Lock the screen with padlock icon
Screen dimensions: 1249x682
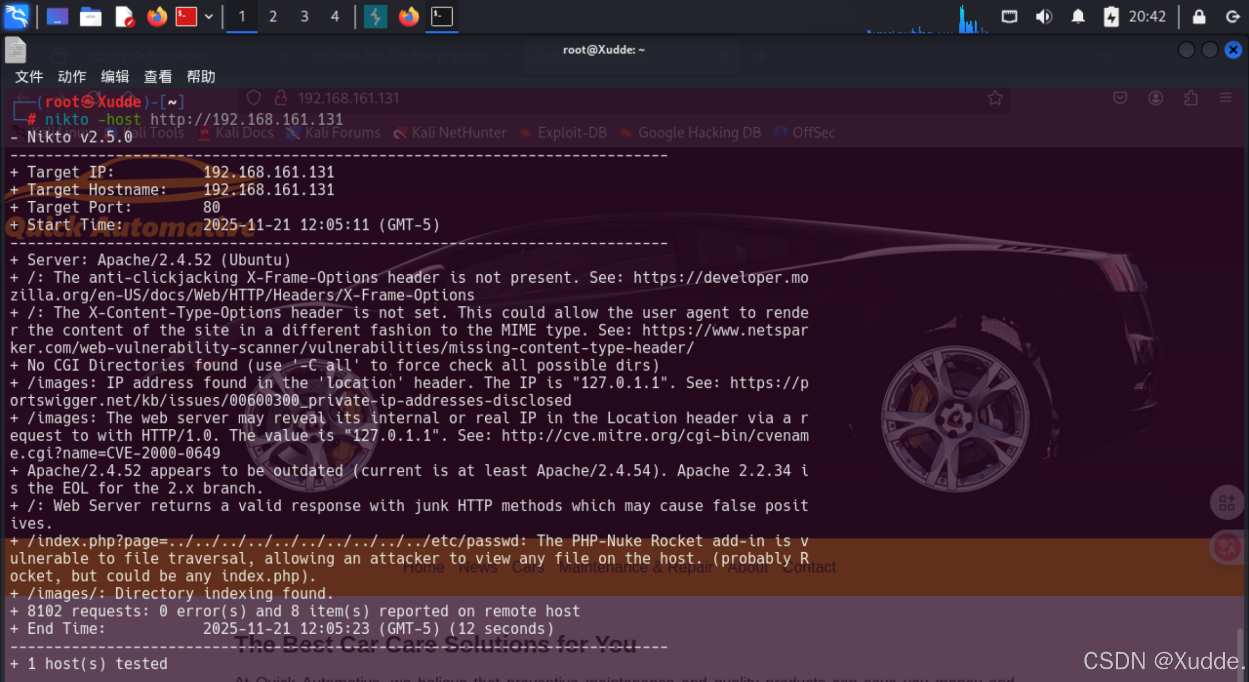tap(1199, 16)
